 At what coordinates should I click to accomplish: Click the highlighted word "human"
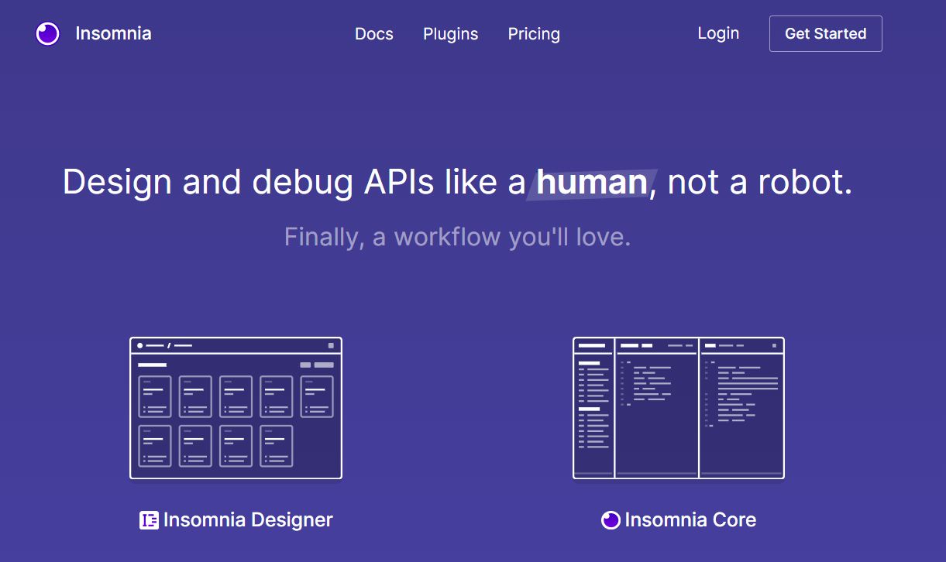tap(592, 183)
